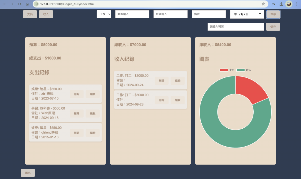Click the 圖表 heading
301x179 pixels.
(x=204, y=59)
